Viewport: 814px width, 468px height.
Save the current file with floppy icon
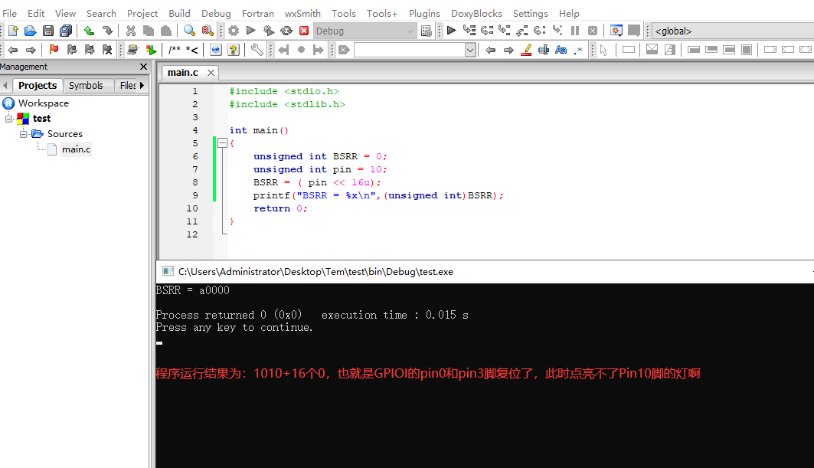pos(47,31)
